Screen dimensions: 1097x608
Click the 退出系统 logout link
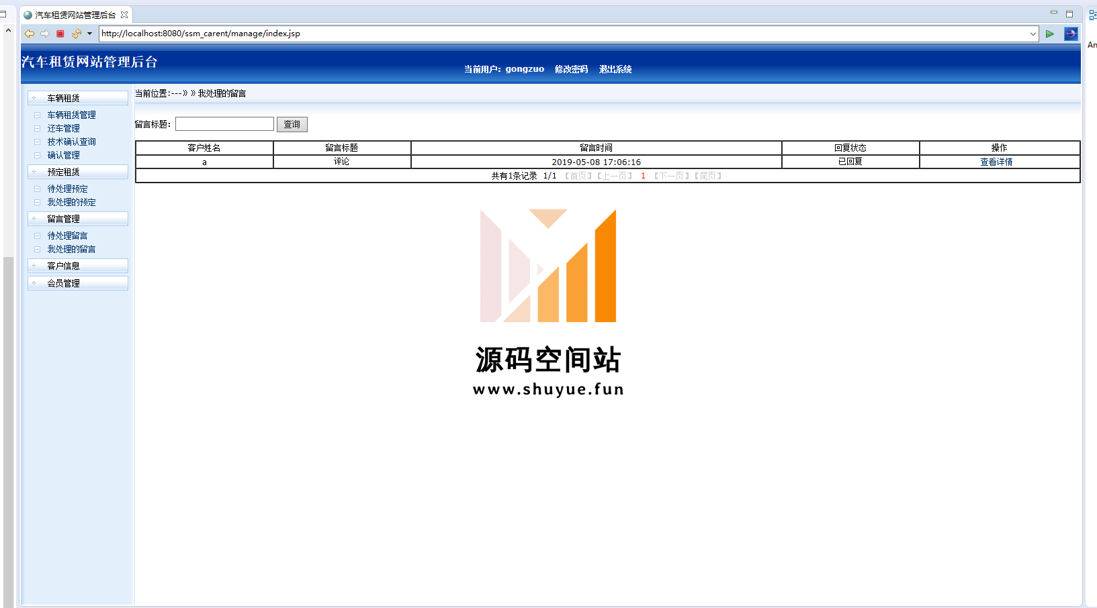pos(615,69)
